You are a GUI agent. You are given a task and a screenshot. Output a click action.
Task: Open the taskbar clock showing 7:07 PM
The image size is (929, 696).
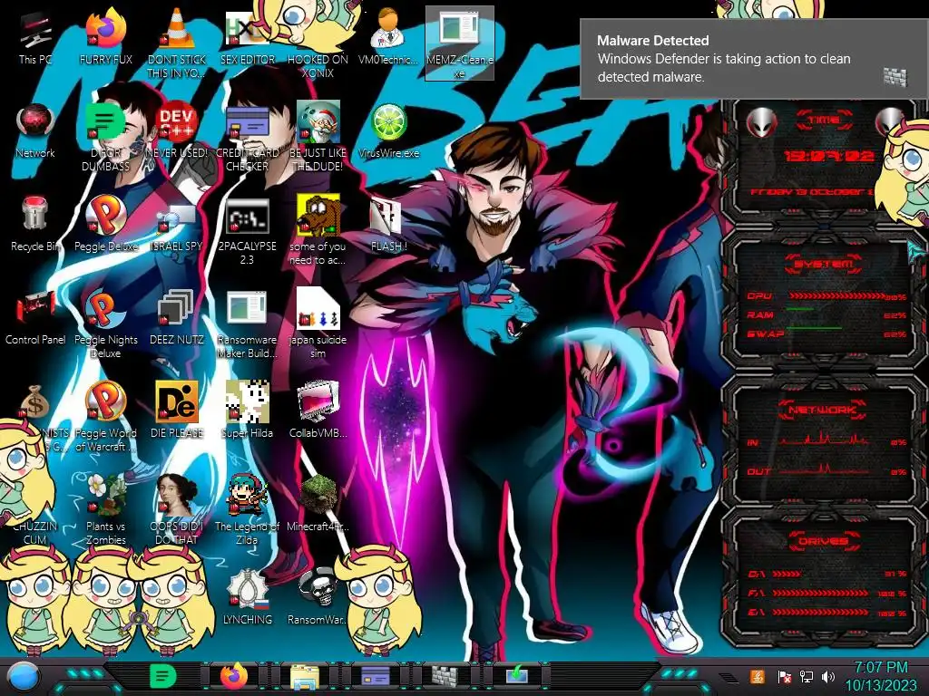[x=880, y=676]
